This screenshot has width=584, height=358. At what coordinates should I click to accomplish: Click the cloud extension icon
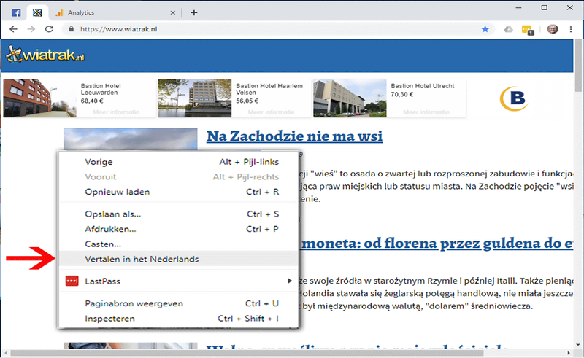coord(508,29)
